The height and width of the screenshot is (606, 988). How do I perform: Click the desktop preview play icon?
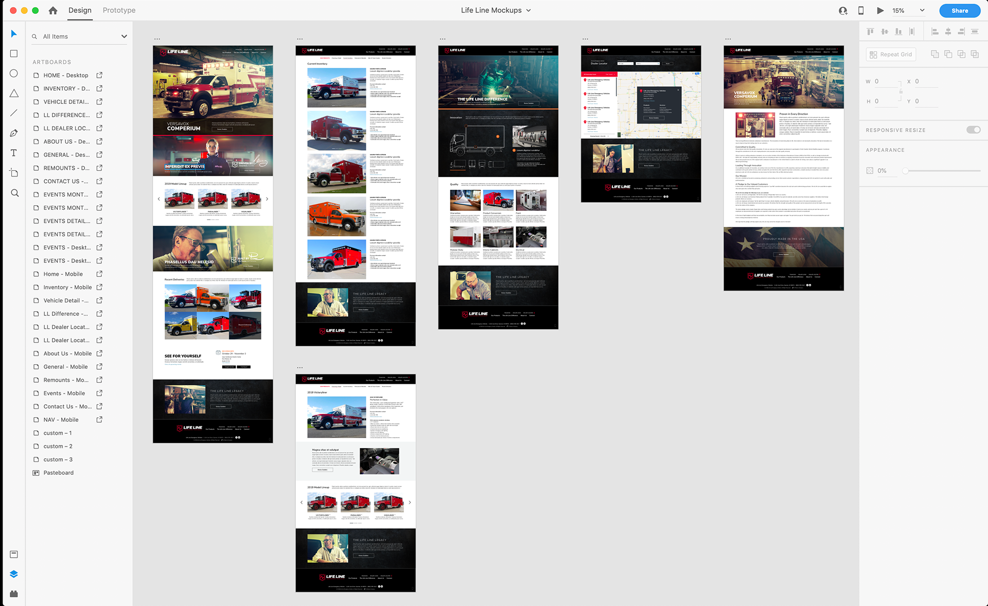coord(880,10)
